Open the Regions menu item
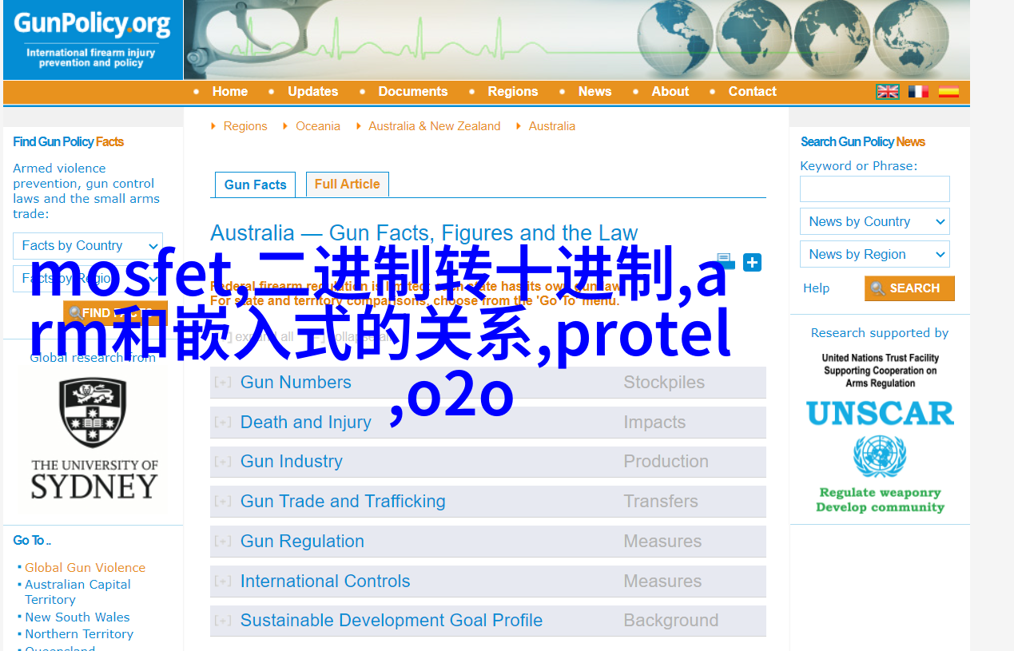Screen dimensions: 1014x651 tap(513, 92)
